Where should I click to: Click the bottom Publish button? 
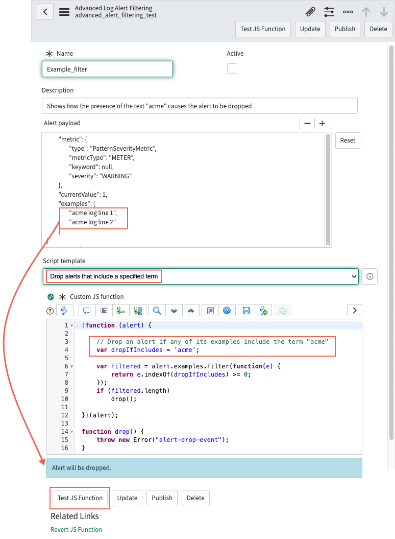[x=162, y=498]
